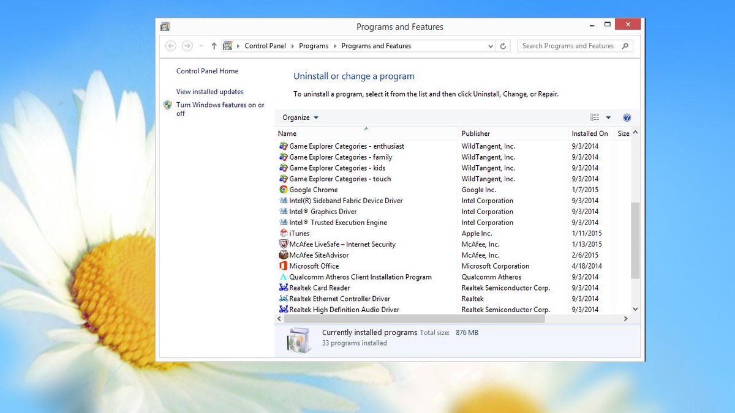Click the Programs and Features breadcrumb
735x413 pixels.
click(376, 46)
